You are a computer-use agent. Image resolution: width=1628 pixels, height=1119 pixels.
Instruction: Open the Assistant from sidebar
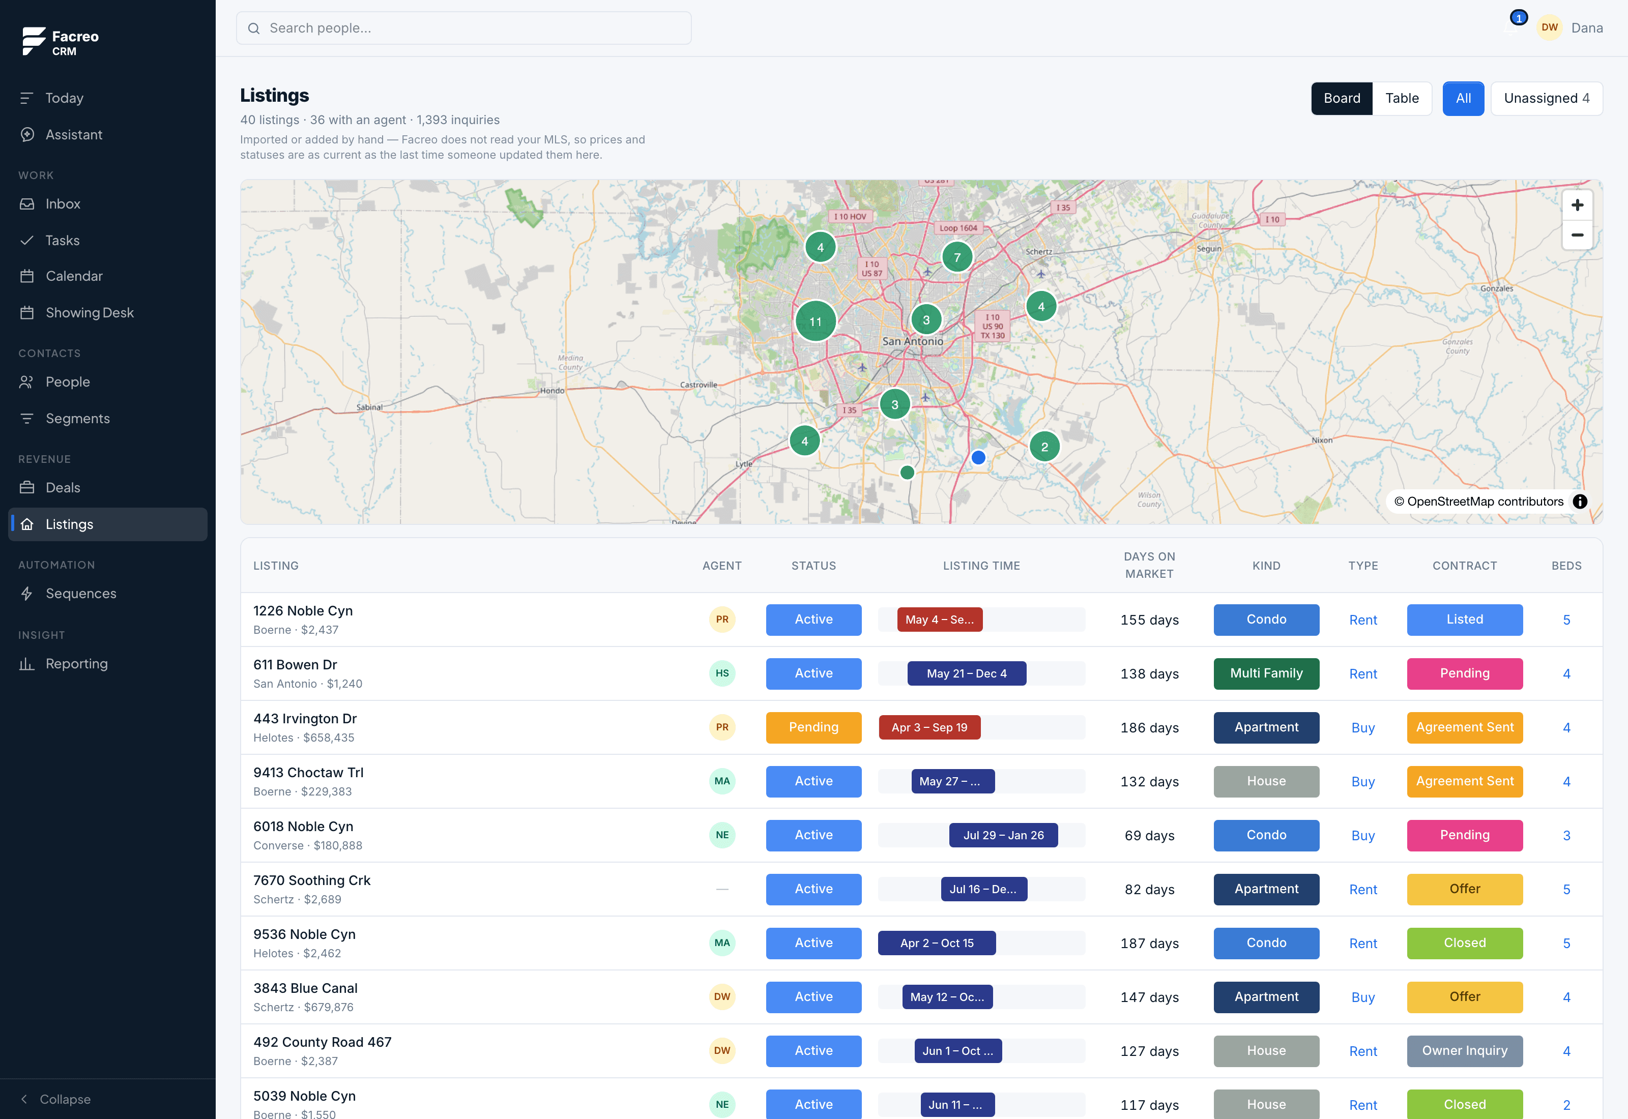coord(107,135)
